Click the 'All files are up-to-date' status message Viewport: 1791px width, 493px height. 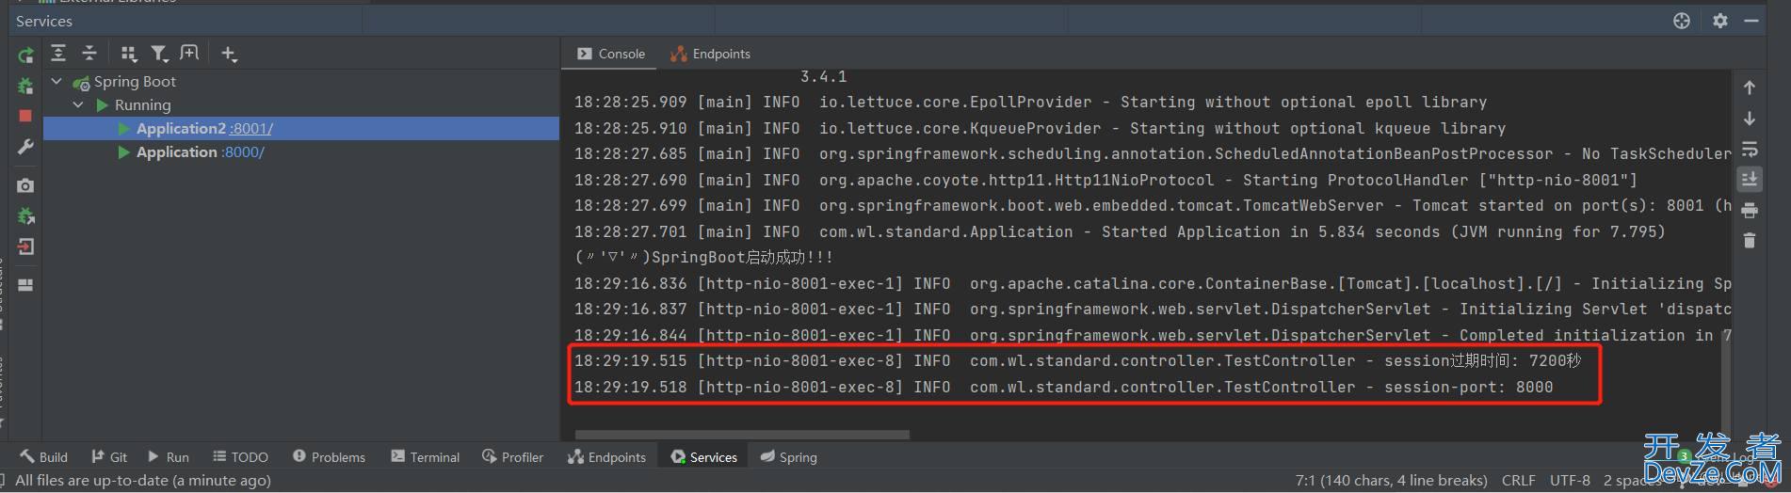tap(143, 481)
